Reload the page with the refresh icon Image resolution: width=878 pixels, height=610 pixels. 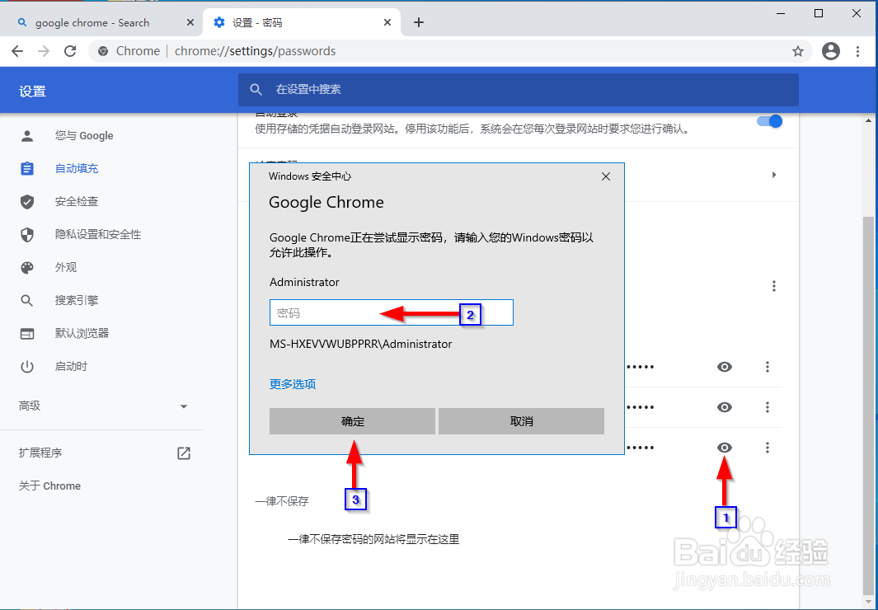click(x=70, y=51)
